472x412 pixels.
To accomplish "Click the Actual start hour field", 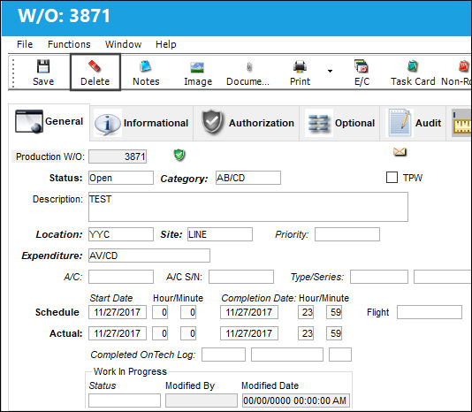I will coord(160,333).
